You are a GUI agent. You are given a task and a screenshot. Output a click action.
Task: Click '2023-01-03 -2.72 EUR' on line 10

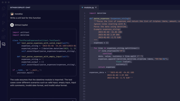click(x=109, y=37)
